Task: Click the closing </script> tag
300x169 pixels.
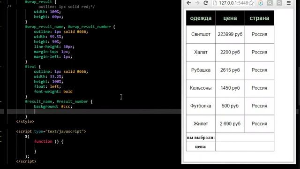Action: (26, 161)
